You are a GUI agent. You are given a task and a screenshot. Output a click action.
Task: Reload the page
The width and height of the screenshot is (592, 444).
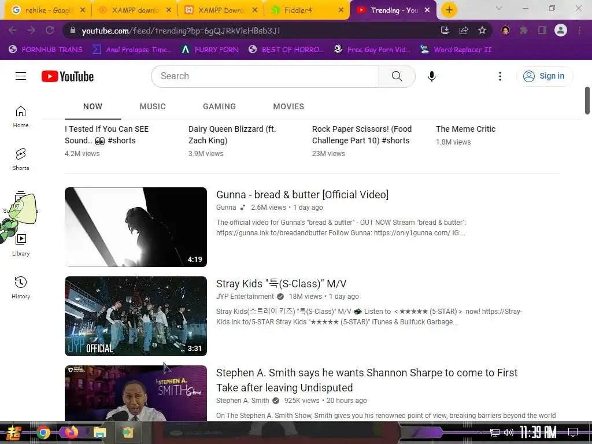point(50,30)
